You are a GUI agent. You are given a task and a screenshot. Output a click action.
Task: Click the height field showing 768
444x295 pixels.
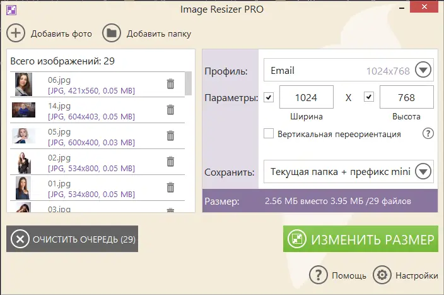click(407, 97)
